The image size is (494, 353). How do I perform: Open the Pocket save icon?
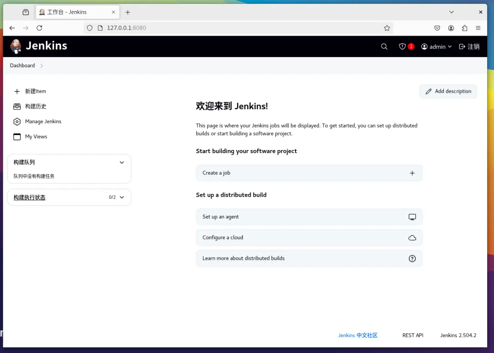coord(437,28)
